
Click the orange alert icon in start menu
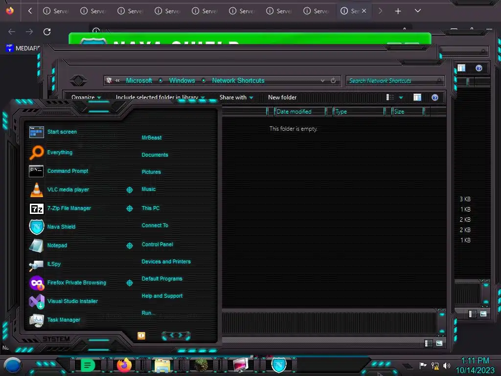[x=141, y=335]
